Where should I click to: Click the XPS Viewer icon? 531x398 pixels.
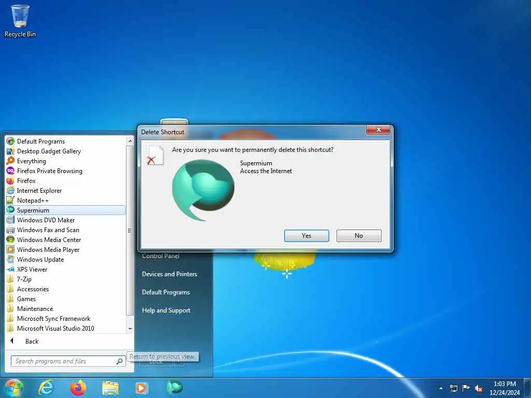(x=10, y=269)
